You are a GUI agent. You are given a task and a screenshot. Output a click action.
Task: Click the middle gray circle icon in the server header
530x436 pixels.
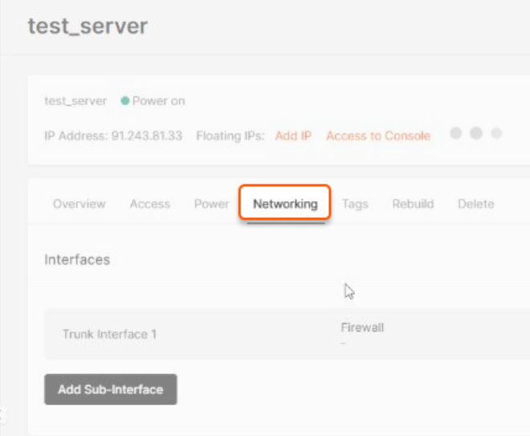(476, 133)
